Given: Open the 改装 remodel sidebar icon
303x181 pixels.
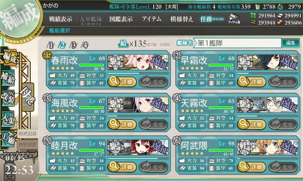Looking at the screenshot, I should point(8,98).
